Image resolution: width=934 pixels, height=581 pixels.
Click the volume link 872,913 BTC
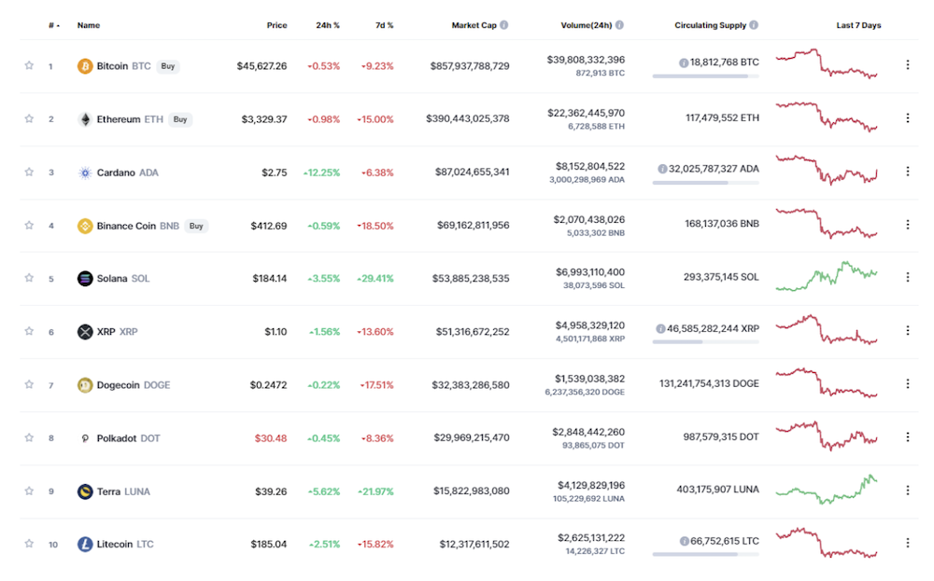coord(600,73)
